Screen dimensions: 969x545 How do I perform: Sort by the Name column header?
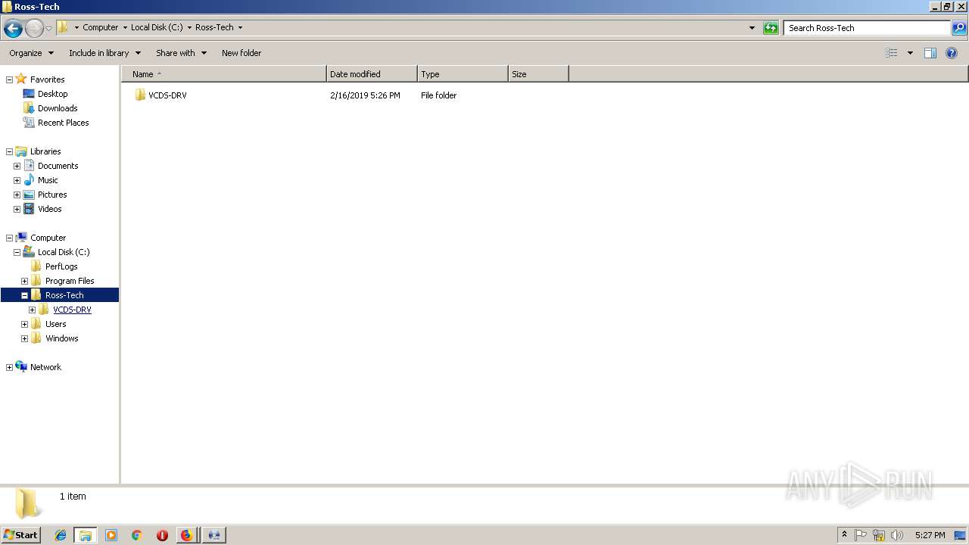click(224, 74)
